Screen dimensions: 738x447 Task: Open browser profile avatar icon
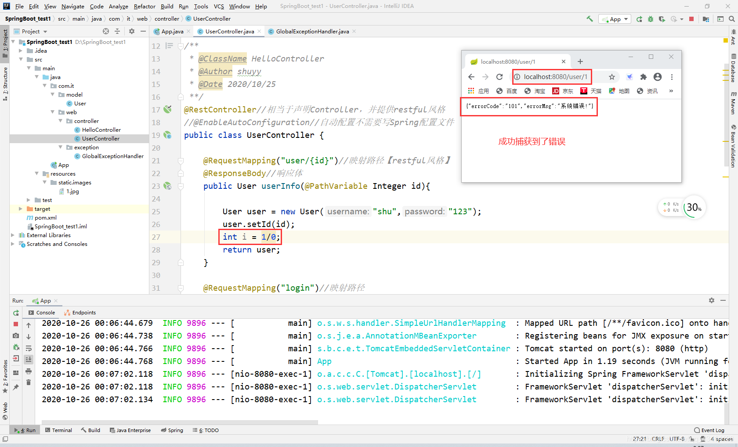(x=658, y=77)
